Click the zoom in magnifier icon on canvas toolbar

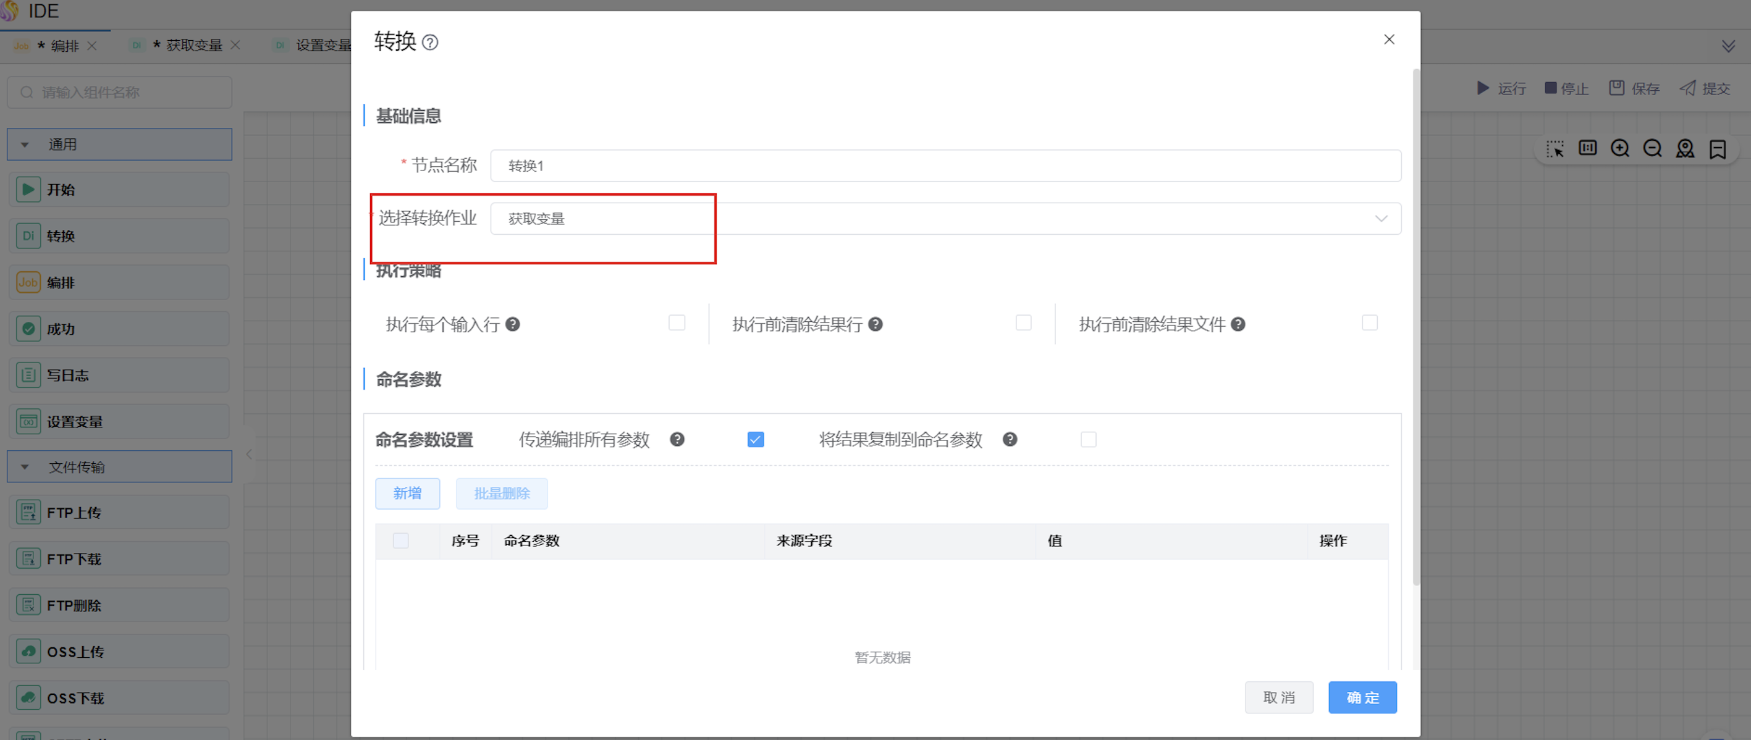click(x=1620, y=149)
